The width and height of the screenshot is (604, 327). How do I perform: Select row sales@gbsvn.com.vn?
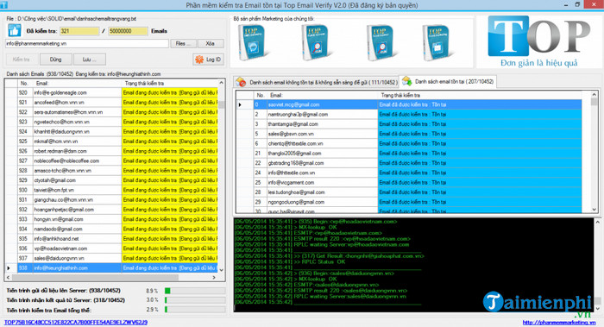click(409, 134)
